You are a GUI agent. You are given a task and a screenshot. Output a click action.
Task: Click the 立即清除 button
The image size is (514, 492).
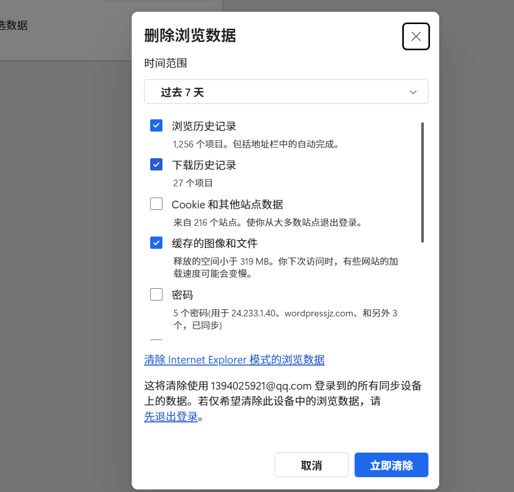tap(392, 465)
